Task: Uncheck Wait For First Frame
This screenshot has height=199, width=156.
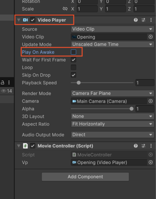Action: tap(74, 60)
